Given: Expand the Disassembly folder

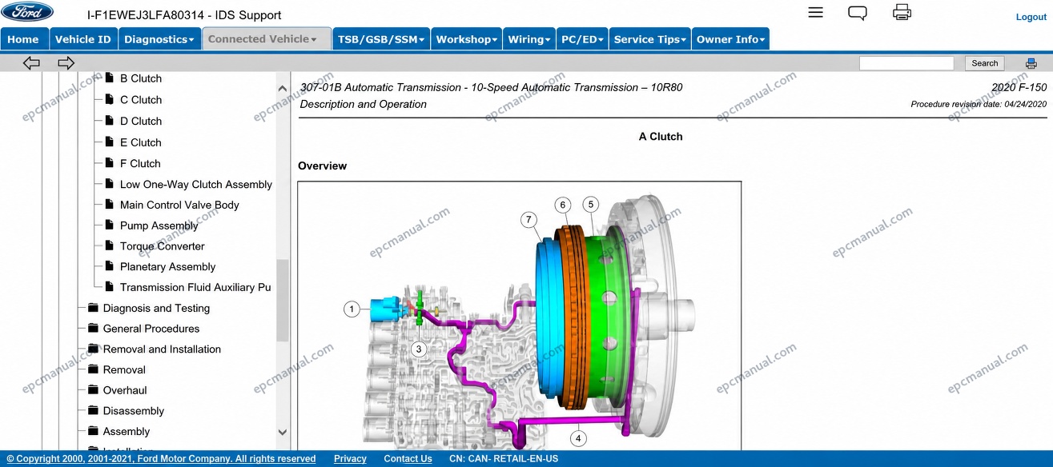Looking at the screenshot, I should (134, 411).
